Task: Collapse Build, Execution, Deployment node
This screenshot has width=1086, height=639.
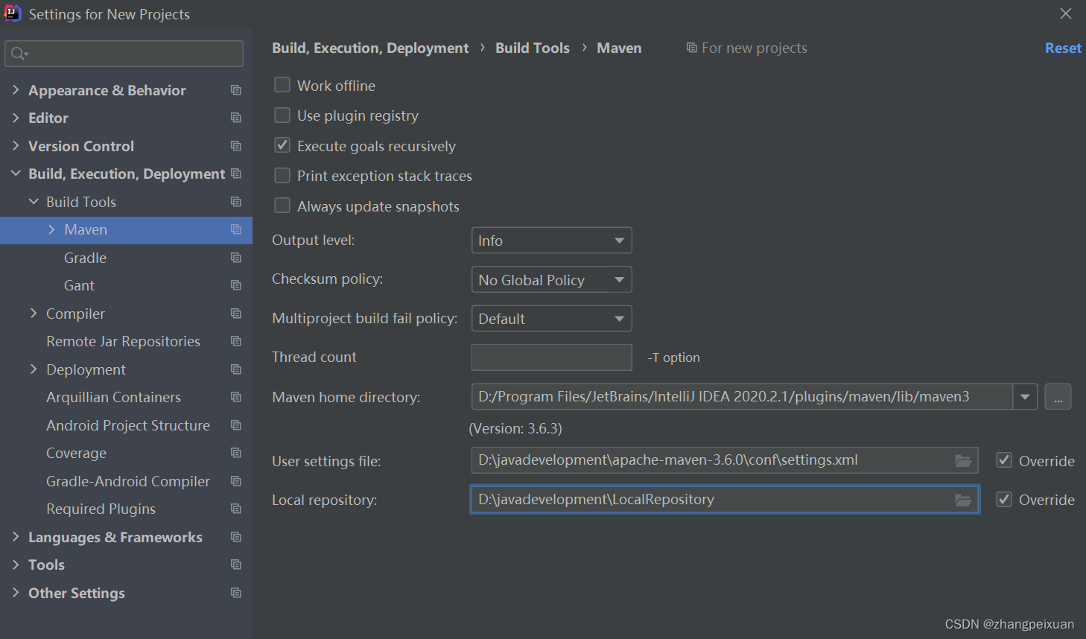Action: 16,174
